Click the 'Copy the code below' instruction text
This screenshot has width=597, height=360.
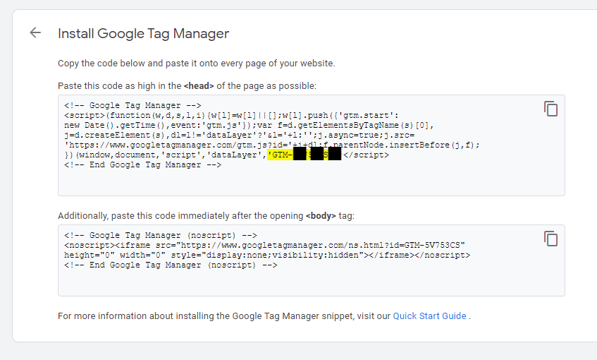[197, 64]
